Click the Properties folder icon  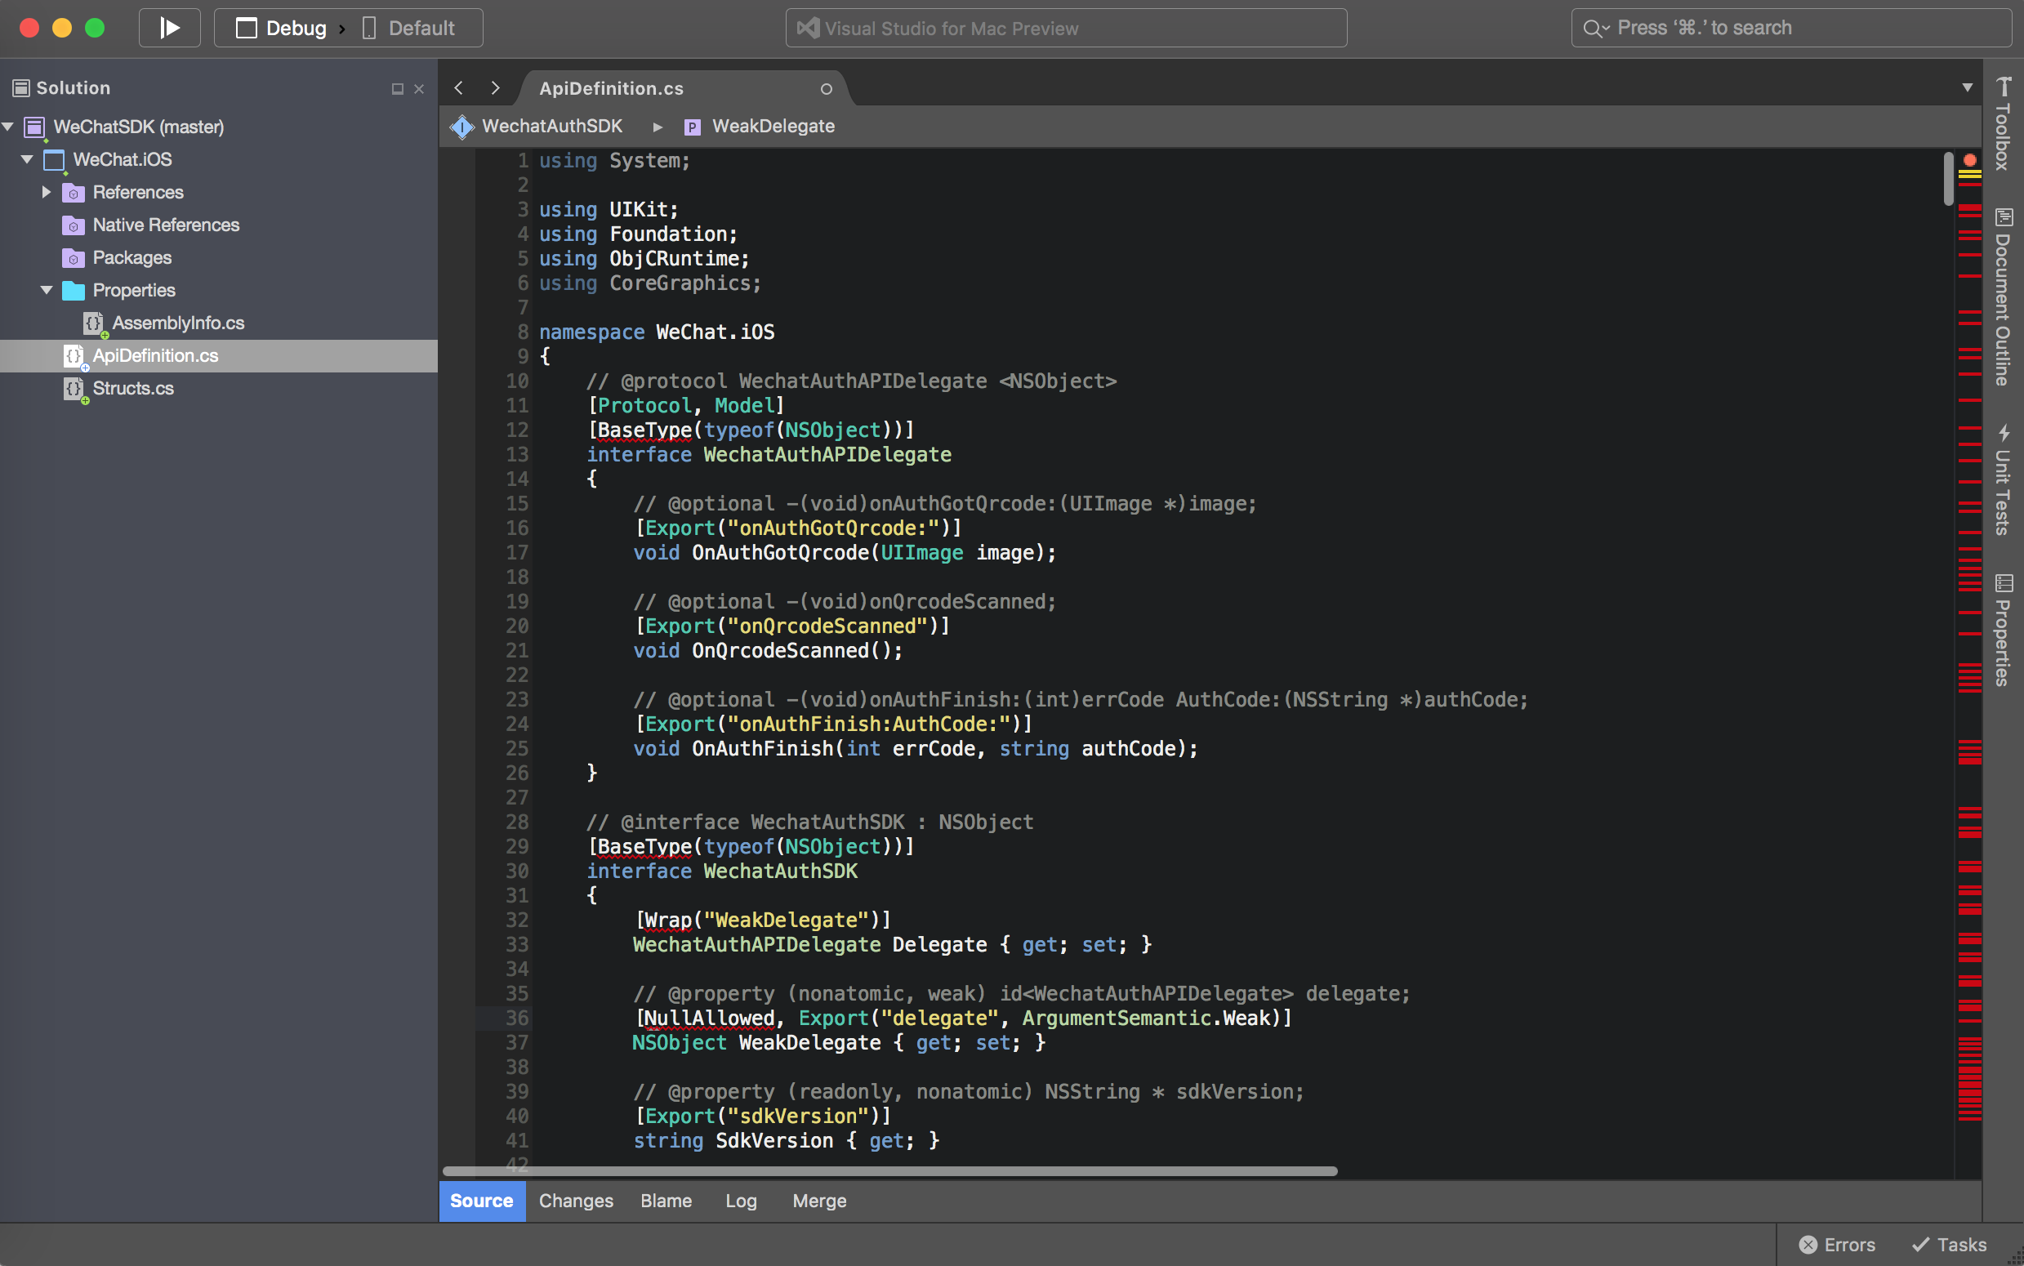pos(74,291)
